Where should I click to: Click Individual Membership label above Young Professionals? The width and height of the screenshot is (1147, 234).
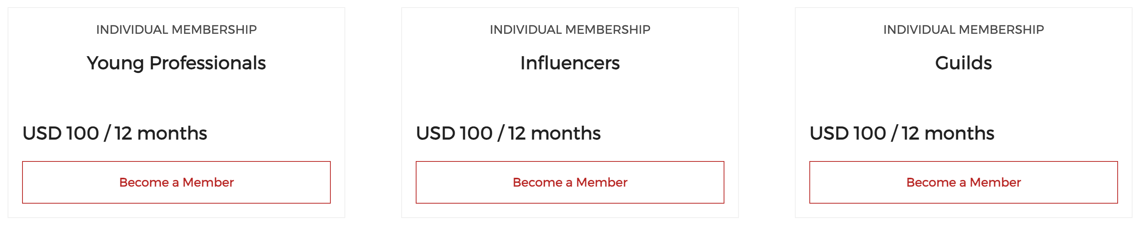click(x=176, y=29)
